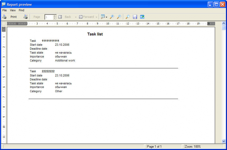
Task: Click first task's start date 23.10.2006
Action: tap(62, 45)
